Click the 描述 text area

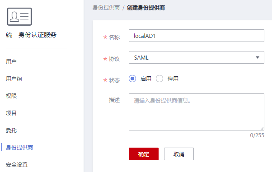[x=197, y=112]
